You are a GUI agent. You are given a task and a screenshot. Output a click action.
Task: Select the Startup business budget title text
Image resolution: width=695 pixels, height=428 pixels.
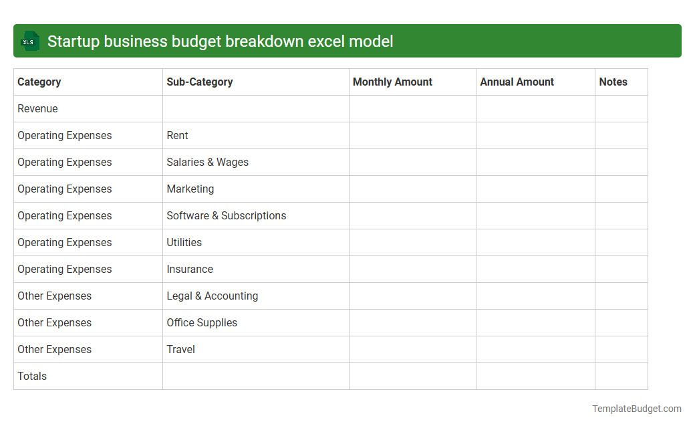(219, 41)
